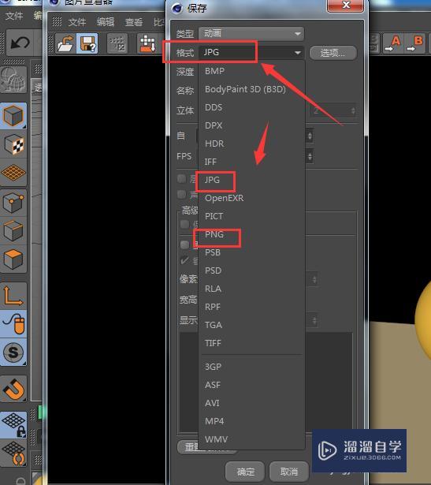Click the stepper arrows in the 显示 row

coord(314,320)
